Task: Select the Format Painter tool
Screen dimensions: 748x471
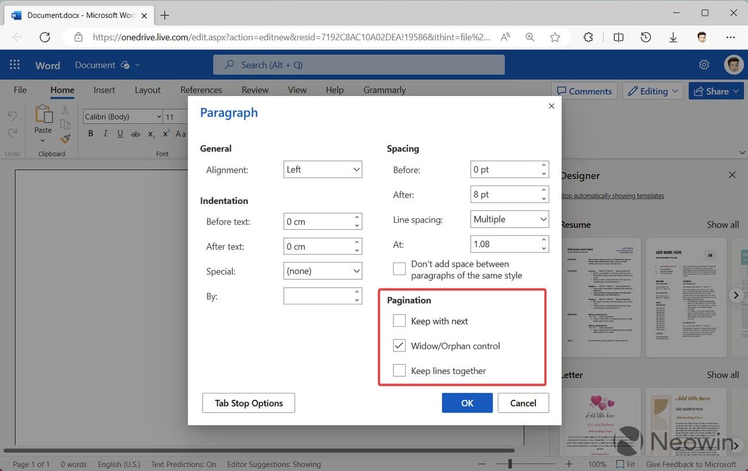Action: [x=65, y=138]
